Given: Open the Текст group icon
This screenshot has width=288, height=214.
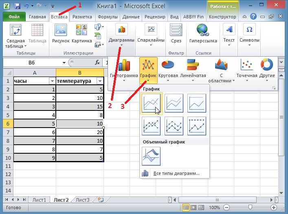Looking at the screenshot, I should 229,35.
